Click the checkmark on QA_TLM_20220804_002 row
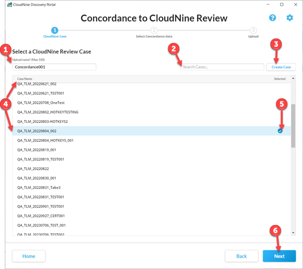Image resolution: width=303 pixels, height=269 pixels. (280, 131)
